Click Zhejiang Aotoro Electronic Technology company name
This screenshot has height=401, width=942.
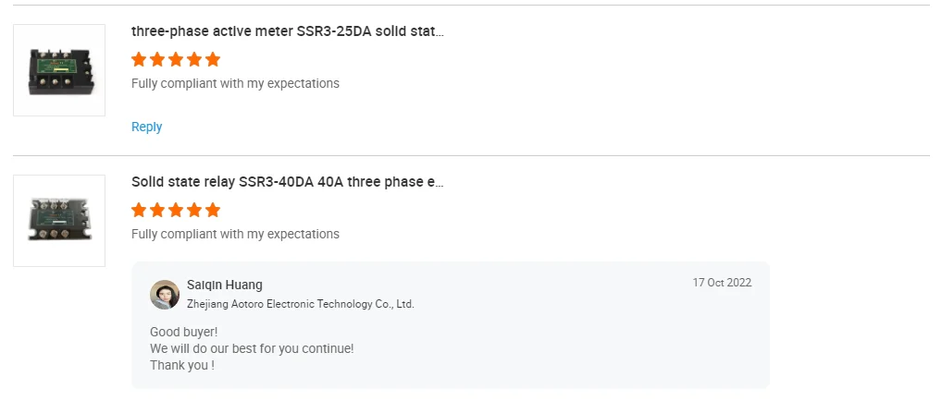[x=300, y=304]
